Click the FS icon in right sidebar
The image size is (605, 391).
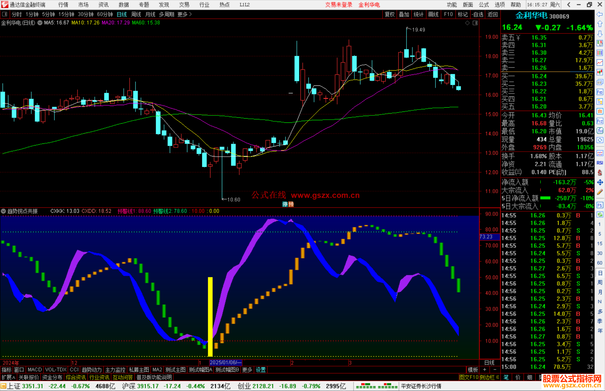(600, 205)
